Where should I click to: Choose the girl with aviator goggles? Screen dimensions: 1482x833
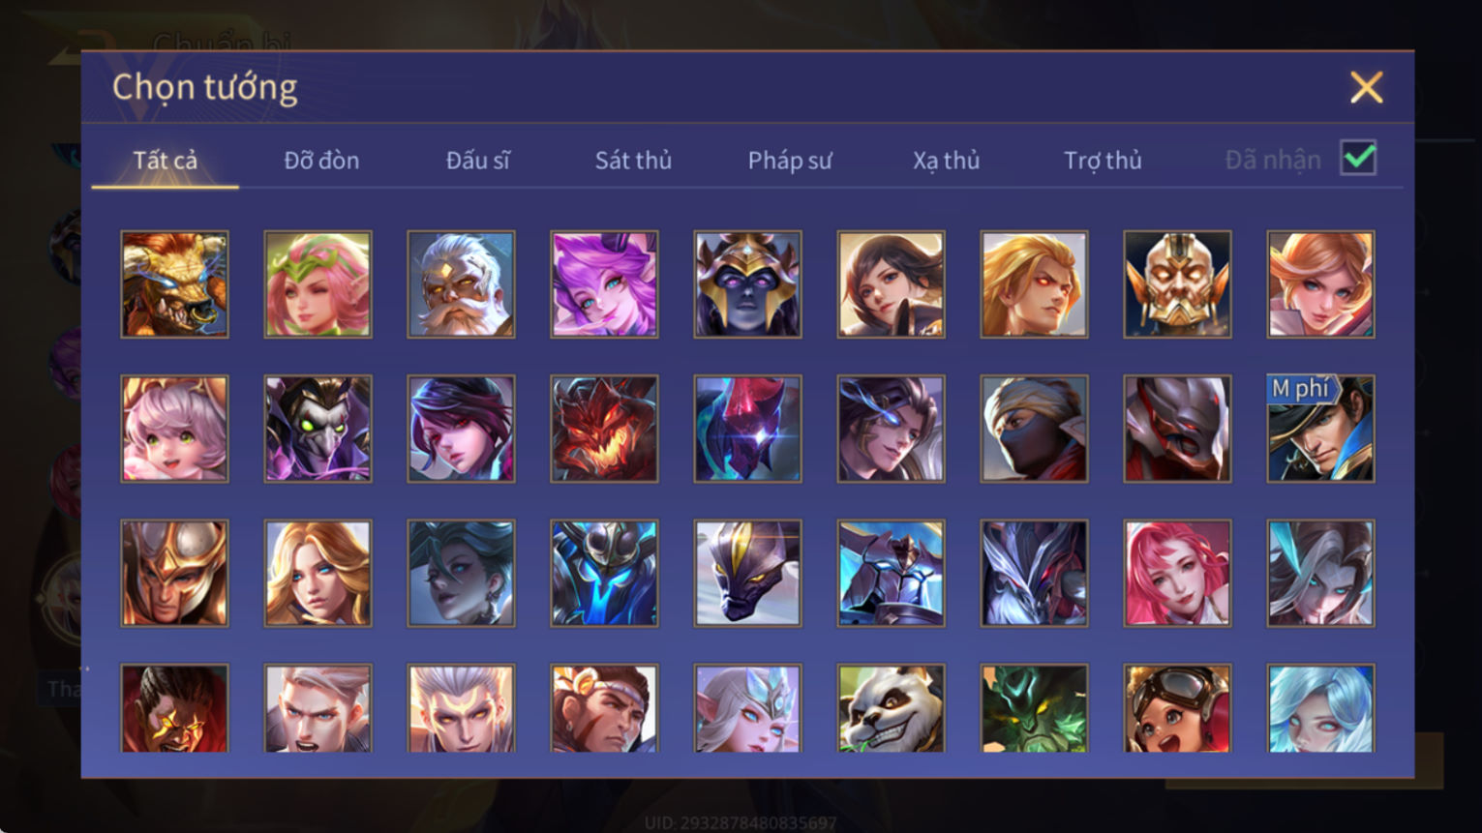tap(1177, 708)
